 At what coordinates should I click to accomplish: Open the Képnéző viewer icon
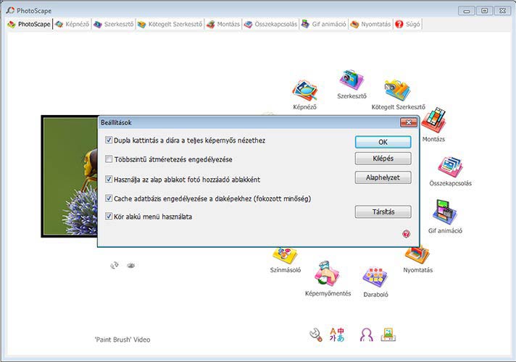[x=305, y=91]
